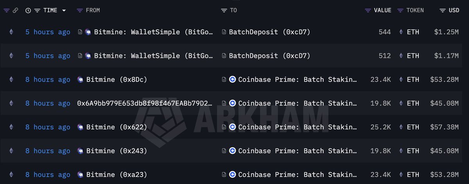Open the VALUE column filter
This screenshot has height=184, width=469.
[x=368, y=11]
